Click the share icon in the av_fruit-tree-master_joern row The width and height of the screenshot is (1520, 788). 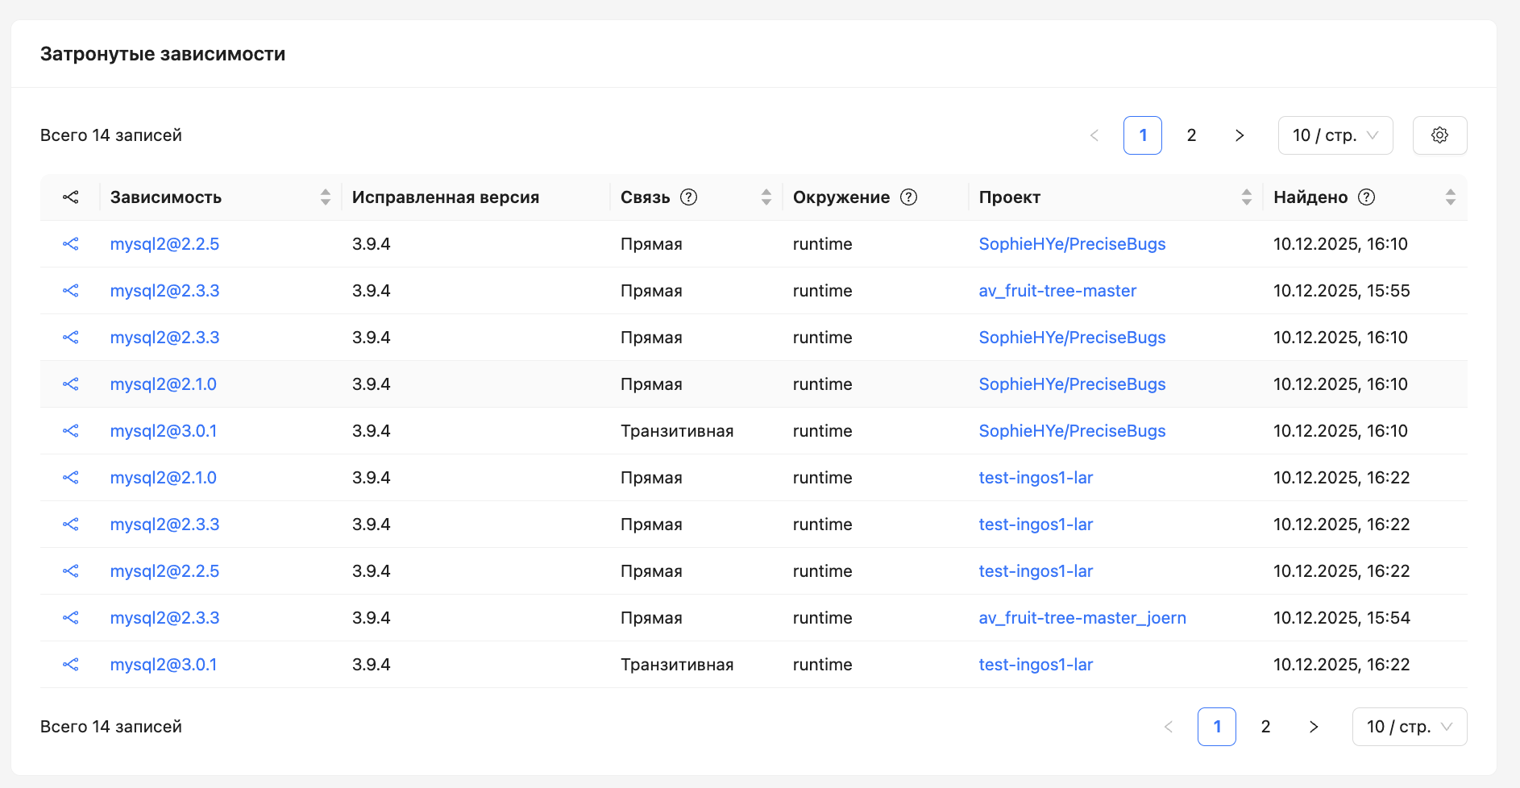pyautogui.click(x=71, y=617)
